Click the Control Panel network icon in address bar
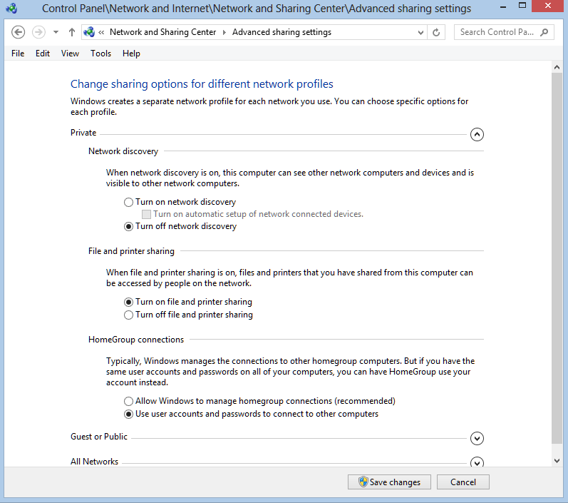 89,32
